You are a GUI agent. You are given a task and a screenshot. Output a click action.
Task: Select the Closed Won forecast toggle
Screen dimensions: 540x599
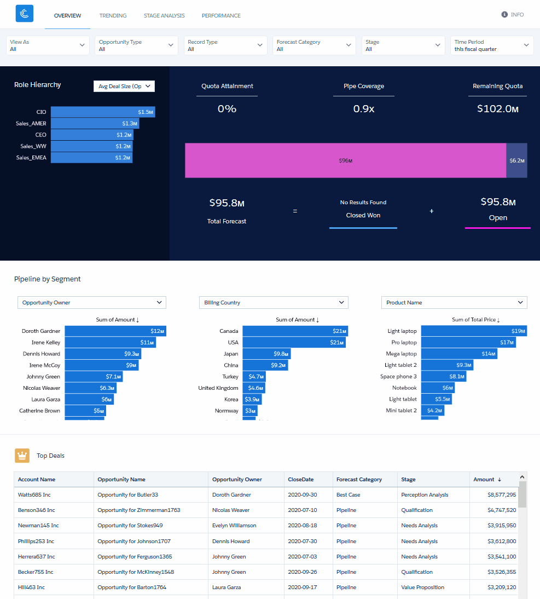click(363, 215)
